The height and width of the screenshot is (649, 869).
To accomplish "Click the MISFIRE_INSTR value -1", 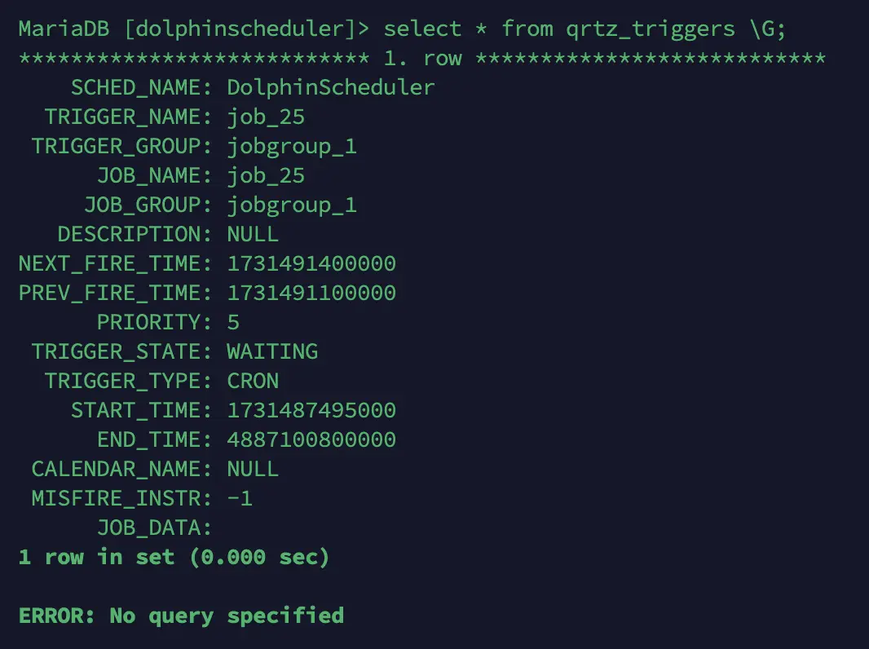I will coord(240,498).
